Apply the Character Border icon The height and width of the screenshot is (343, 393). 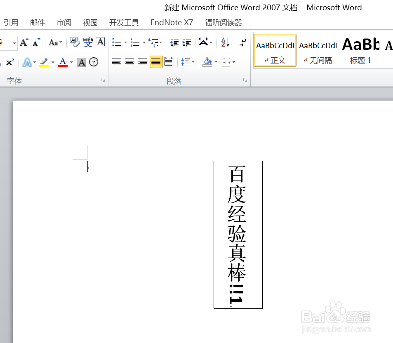click(x=100, y=42)
